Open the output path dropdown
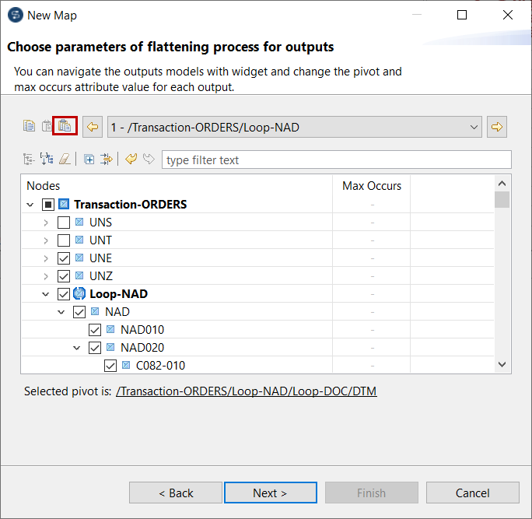532x519 pixels. point(474,127)
